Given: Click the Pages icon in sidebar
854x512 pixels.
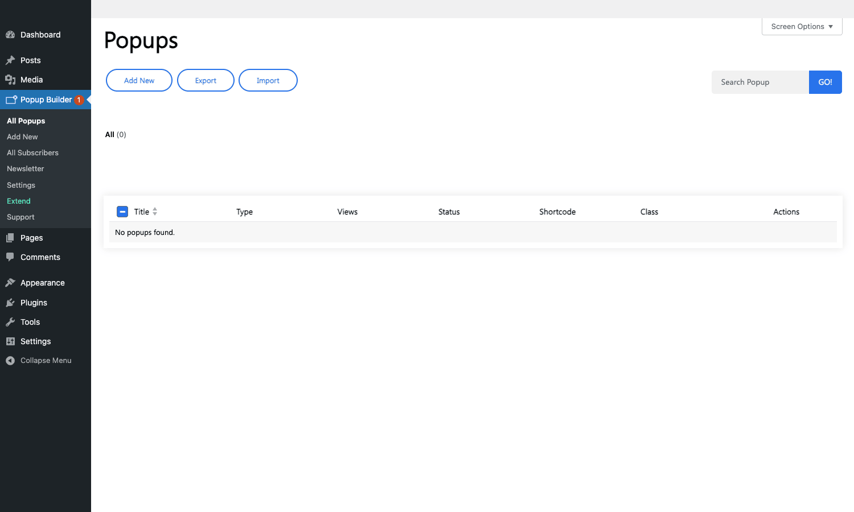Looking at the screenshot, I should [10, 238].
